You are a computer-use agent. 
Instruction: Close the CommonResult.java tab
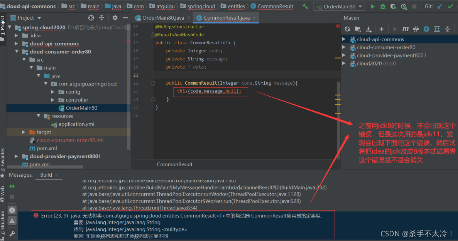tap(254, 18)
